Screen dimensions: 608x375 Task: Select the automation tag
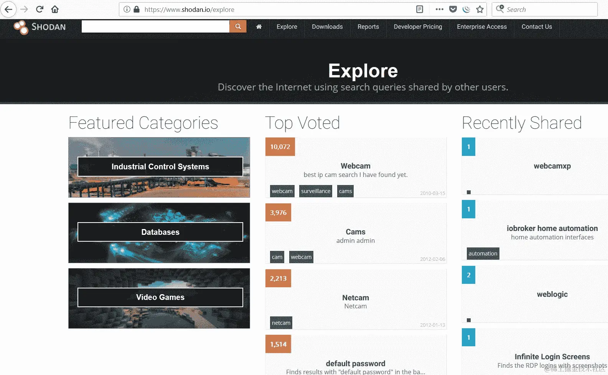click(483, 254)
